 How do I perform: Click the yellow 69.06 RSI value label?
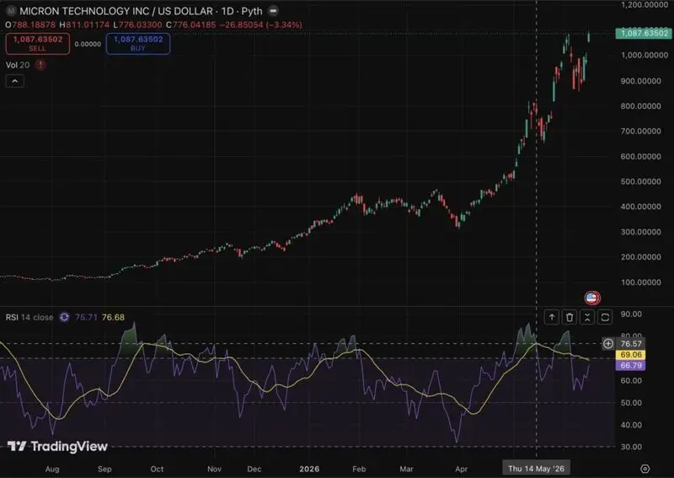click(630, 355)
